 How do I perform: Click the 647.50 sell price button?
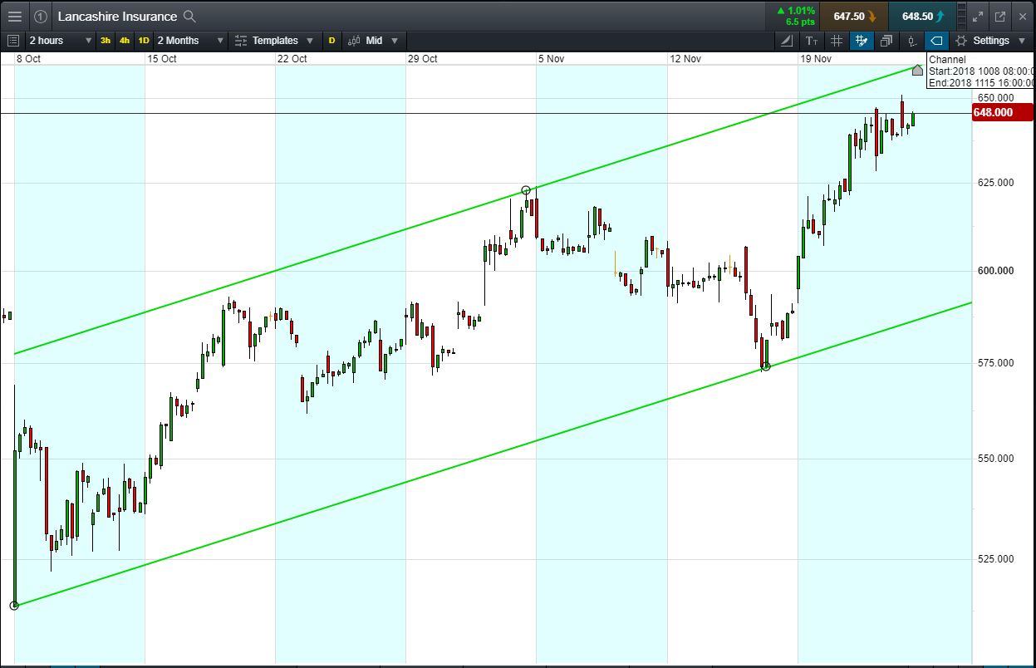[x=853, y=16]
